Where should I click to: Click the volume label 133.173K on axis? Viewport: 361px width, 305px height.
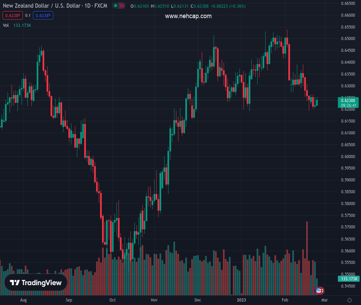click(x=348, y=279)
